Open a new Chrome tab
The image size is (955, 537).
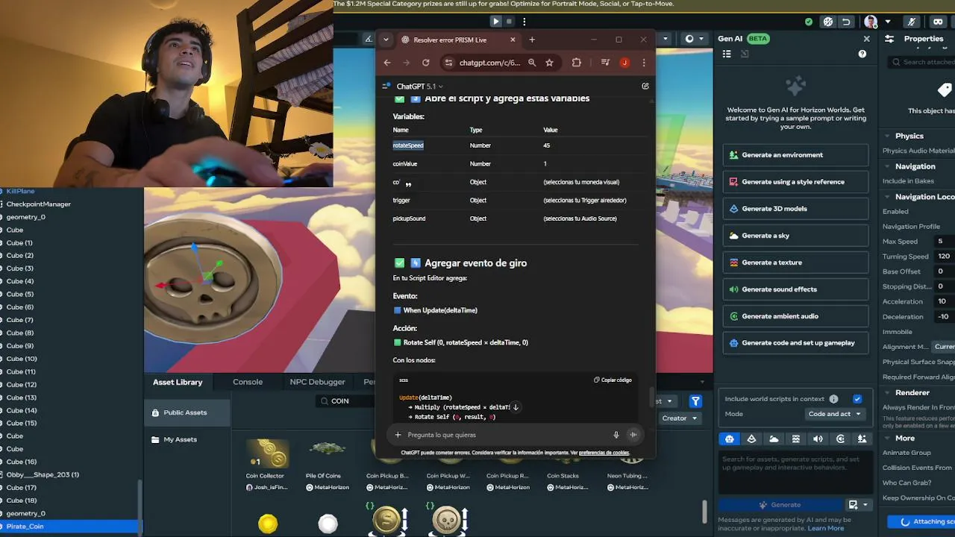[x=532, y=40]
